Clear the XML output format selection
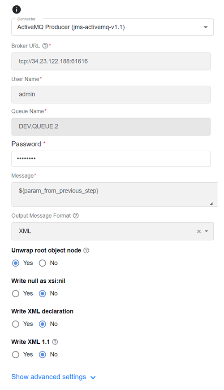224x390 pixels. [x=198, y=231]
